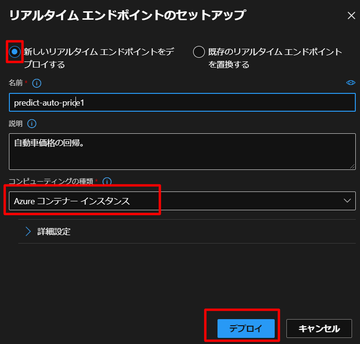This screenshot has height=344, width=360.
Task: Click the 名前 field label
Action: (x=15, y=83)
